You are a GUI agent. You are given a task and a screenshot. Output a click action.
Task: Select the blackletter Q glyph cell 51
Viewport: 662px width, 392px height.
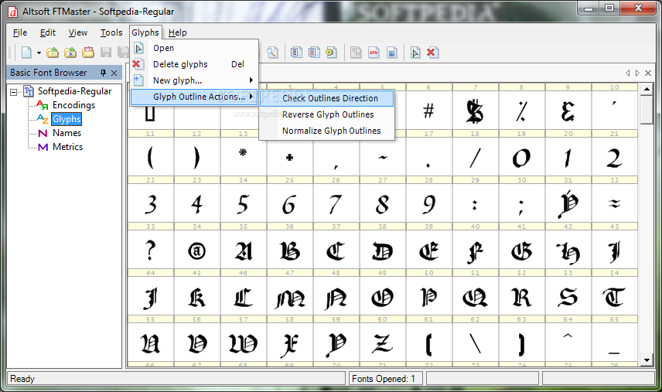[x=476, y=296]
